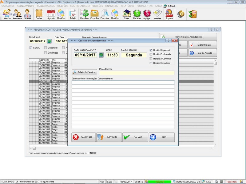Click right arrow of horizontal scrollbar

[x=212, y=148]
